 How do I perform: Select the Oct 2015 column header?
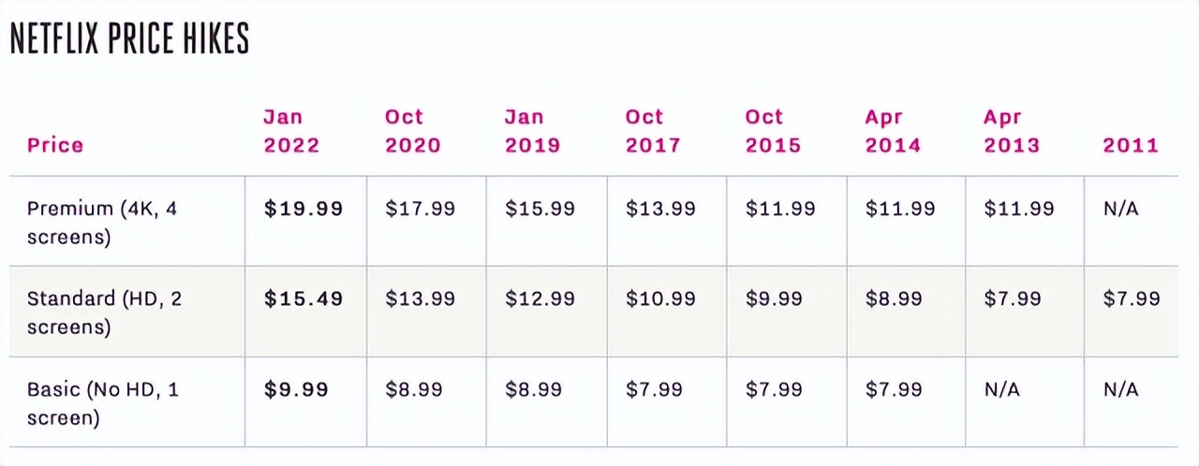773,131
